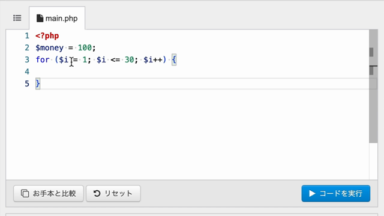Click the number 30 in loop condition
Viewport: 384px width, 216px height.
[x=130, y=60]
